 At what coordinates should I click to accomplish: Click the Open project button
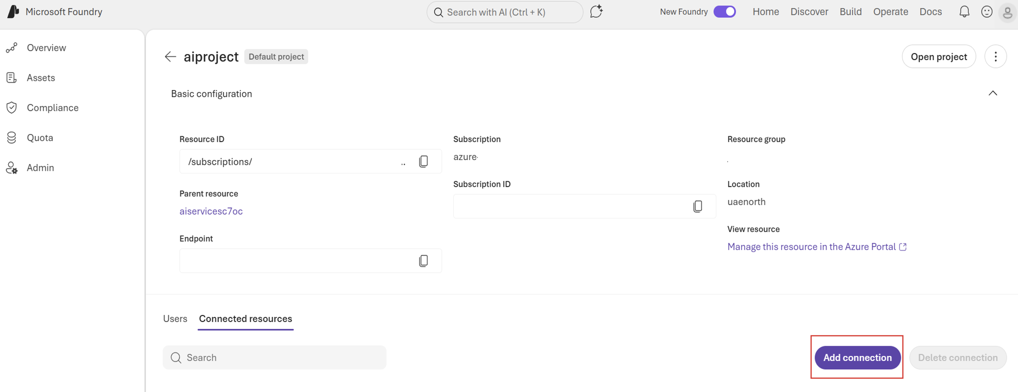tap(939, 57)
